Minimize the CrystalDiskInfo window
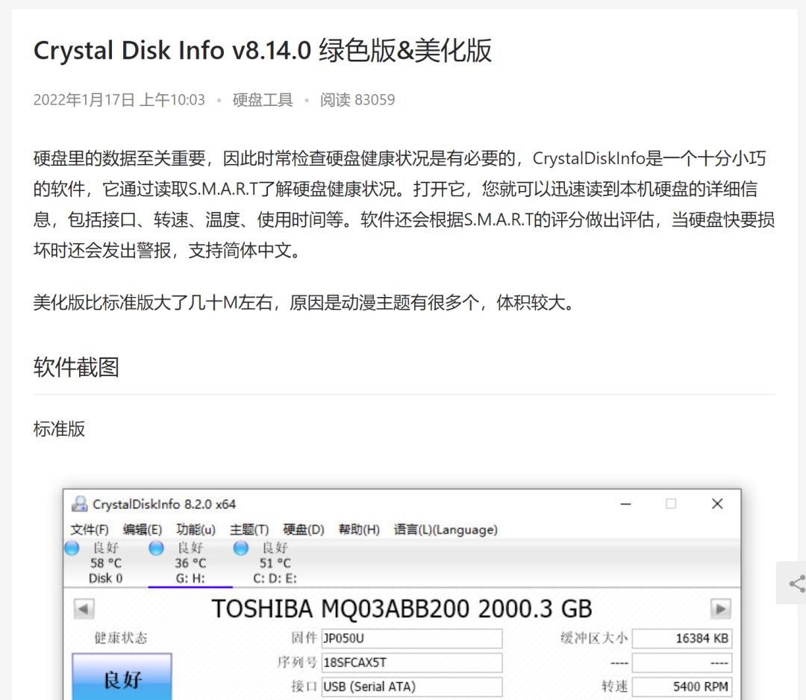 625,504
